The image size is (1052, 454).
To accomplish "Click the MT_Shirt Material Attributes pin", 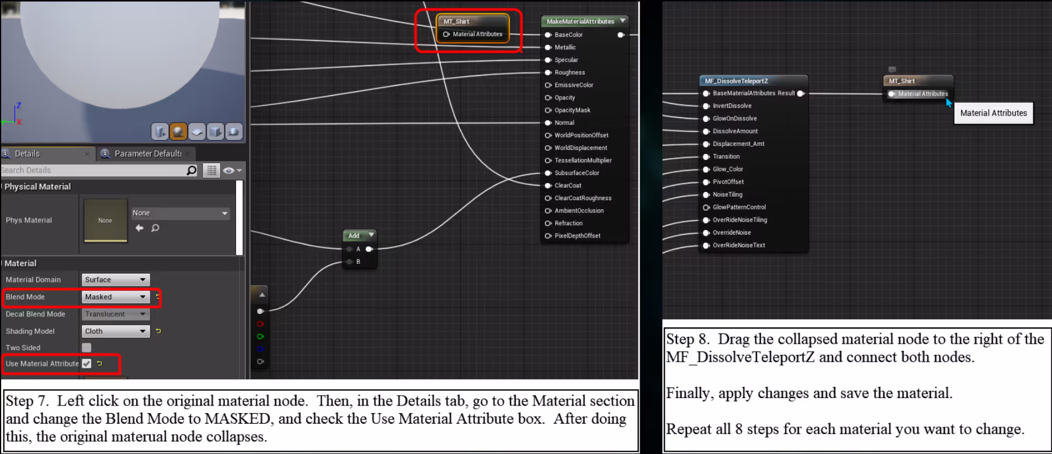I will coord(446,34).
